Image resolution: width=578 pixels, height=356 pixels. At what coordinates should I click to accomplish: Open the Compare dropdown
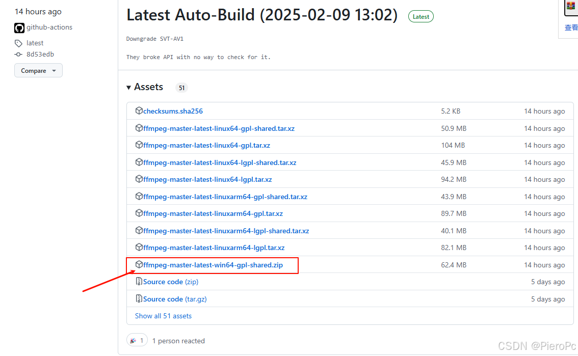click(38, 71)
